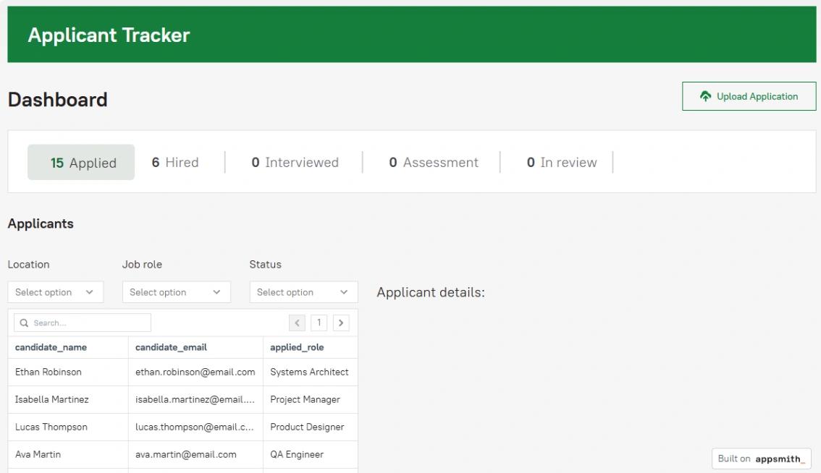821x473 pixels.
Task: Click the QA Engineer role cell
Action: [311, 454]
